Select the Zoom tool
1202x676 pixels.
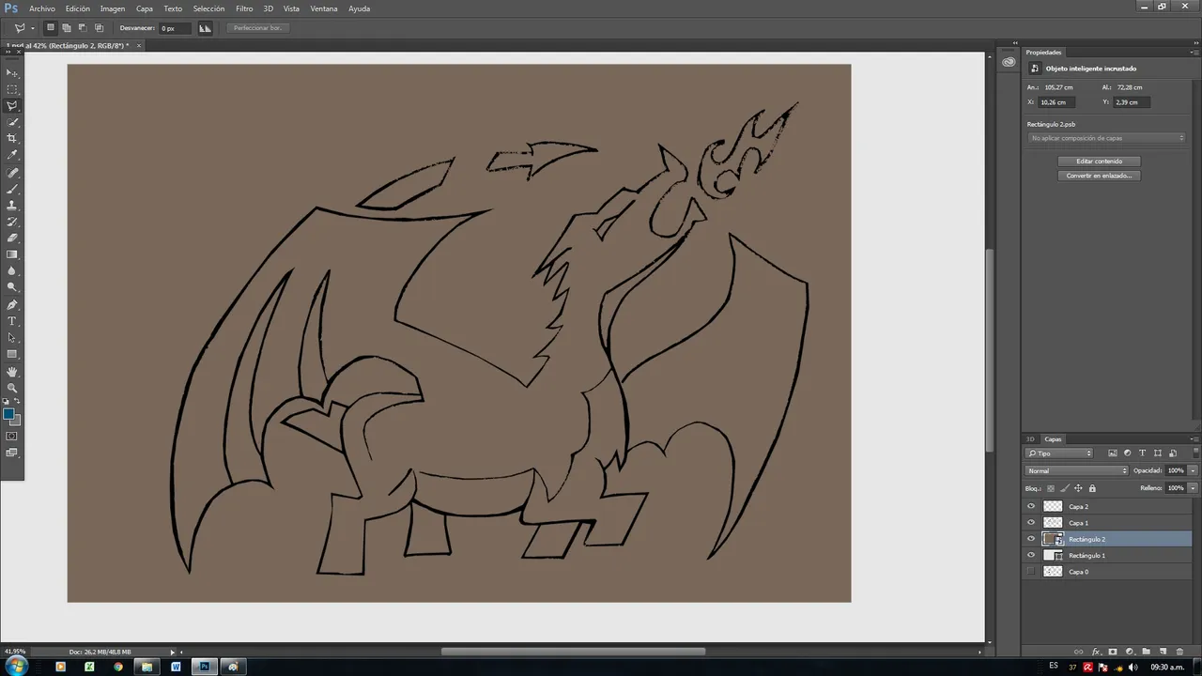coord(12,388)
